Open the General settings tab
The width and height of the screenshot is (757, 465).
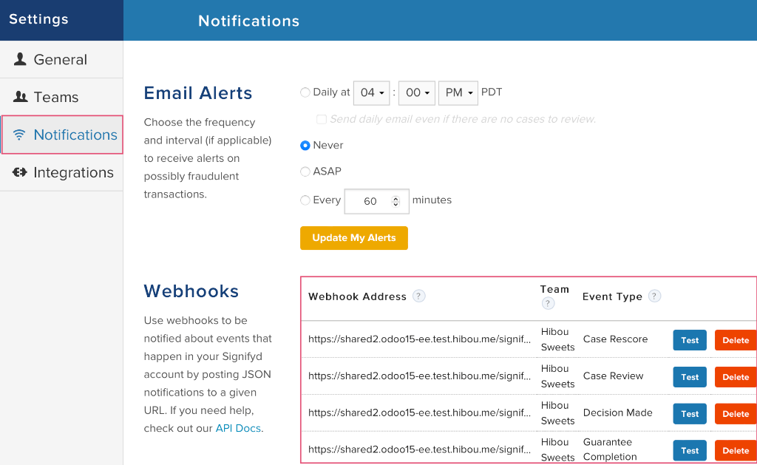pos(61,59)
